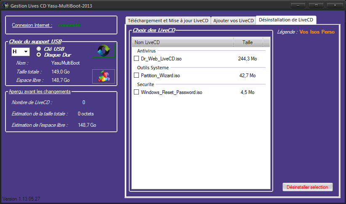Maximize the Gestion Lives CD window
The height and width of the screenshot is (204, 346).
pyautogui.click(x=316, y=5)
